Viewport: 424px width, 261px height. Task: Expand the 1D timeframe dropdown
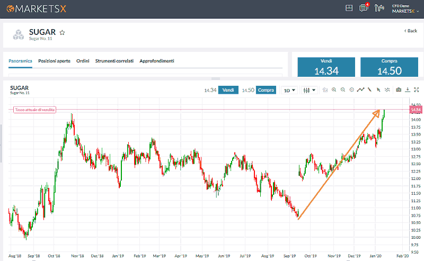pyautogui.click(x=288, y=90)
